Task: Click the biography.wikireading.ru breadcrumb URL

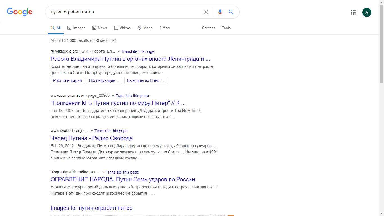Action: pos(75,172)
